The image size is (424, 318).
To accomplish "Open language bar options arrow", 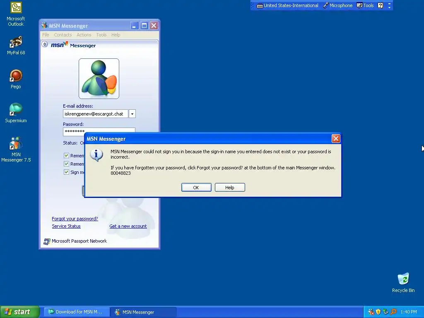I will tap(389, 7).
